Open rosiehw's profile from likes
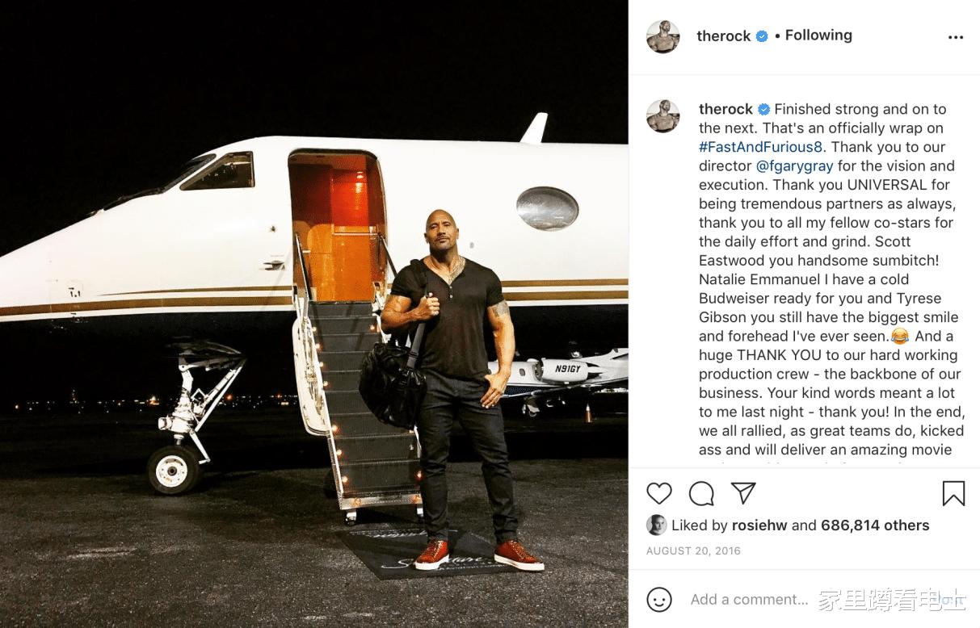This screenshot has height=628, width=980. pos(759,525)
